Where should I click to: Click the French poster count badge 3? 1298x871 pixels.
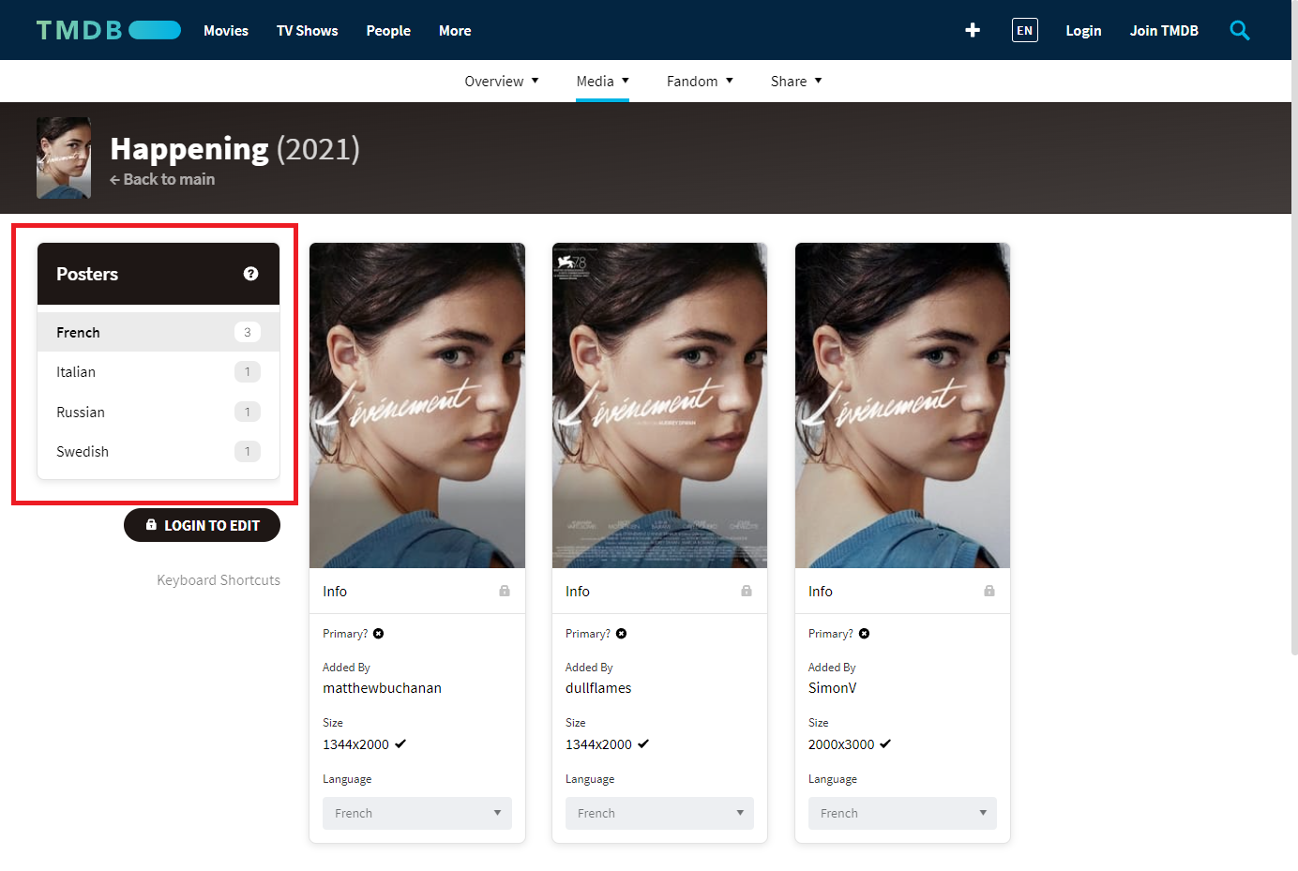tap(248, 332)
